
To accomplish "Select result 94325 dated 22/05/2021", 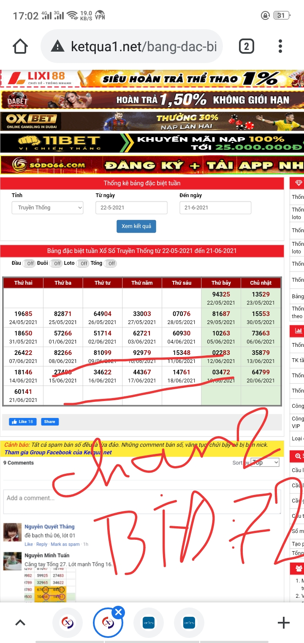I will pyautogui.click(x=221, y=298).
